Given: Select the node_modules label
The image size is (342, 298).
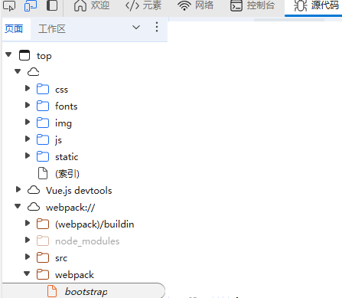Looking at the screenshot, I should coord(87,241).
